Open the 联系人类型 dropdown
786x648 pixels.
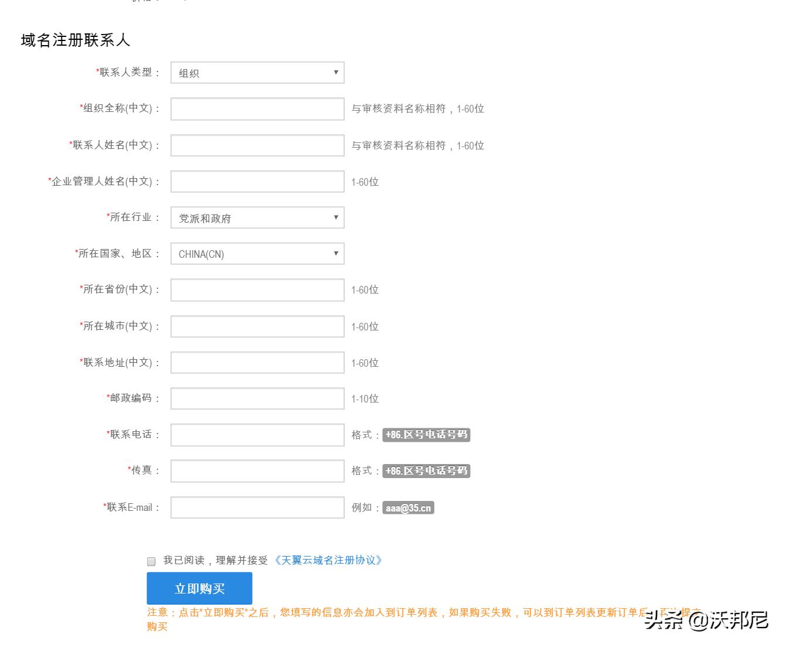[257, 73]
